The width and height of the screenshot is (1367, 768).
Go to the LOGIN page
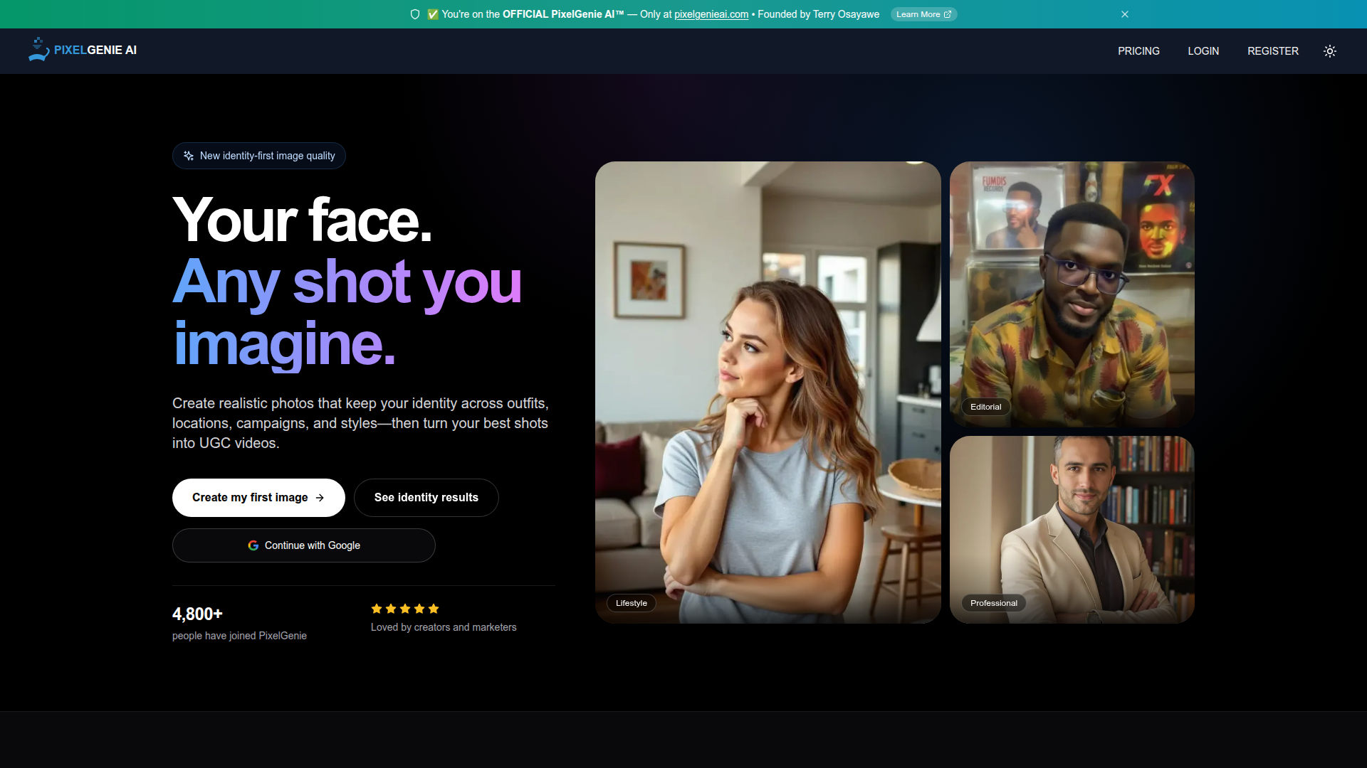point(1203,51)
